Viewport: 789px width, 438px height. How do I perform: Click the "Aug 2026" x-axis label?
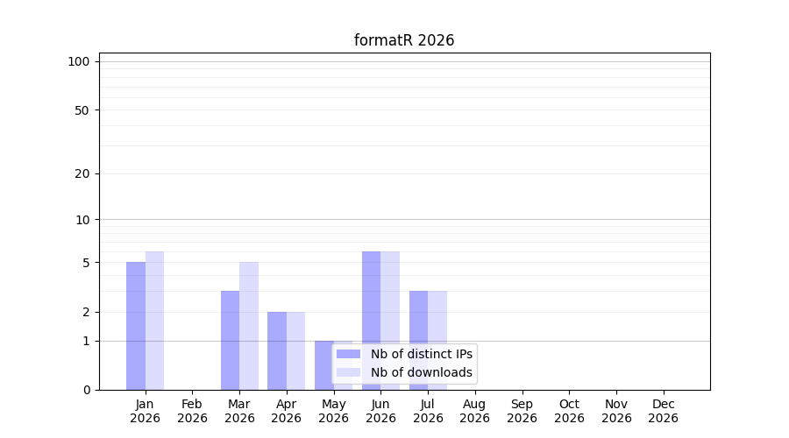coord(475,412)
